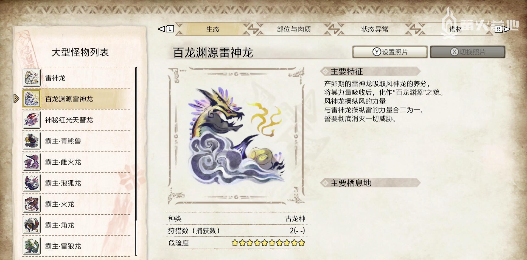
Task: Go to next tab with R arrow
Action: [x=502, y=29]
